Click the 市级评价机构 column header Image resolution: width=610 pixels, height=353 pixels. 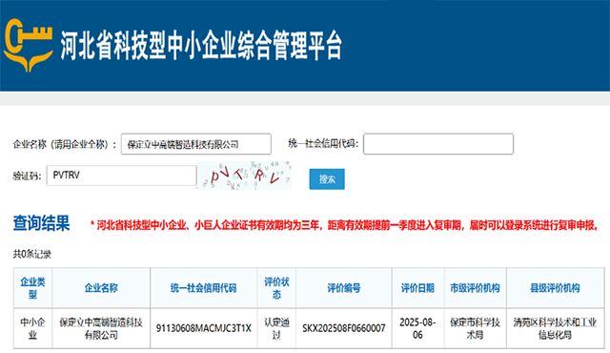point(475,288)
